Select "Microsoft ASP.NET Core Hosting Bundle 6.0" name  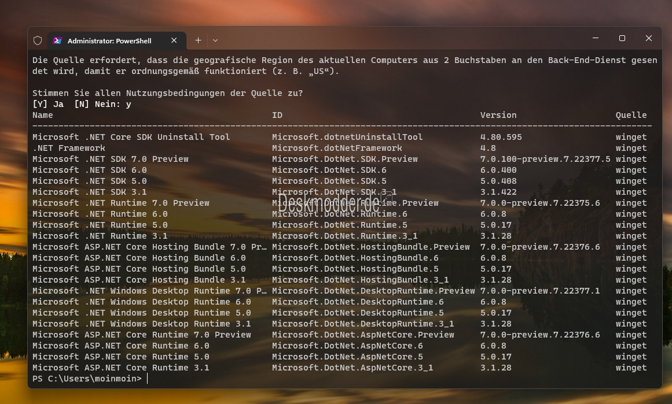(139, 258)
